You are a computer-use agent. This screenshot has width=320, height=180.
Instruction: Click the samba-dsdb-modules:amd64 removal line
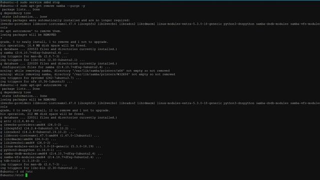(51, 153)
